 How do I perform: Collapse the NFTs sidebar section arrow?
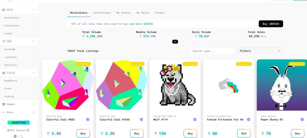(34, 10)
